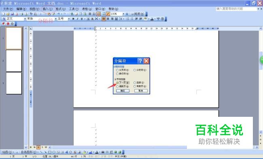Click the Center alignment icon
Viewport: 263px width, 159px height.
(108, 19)
